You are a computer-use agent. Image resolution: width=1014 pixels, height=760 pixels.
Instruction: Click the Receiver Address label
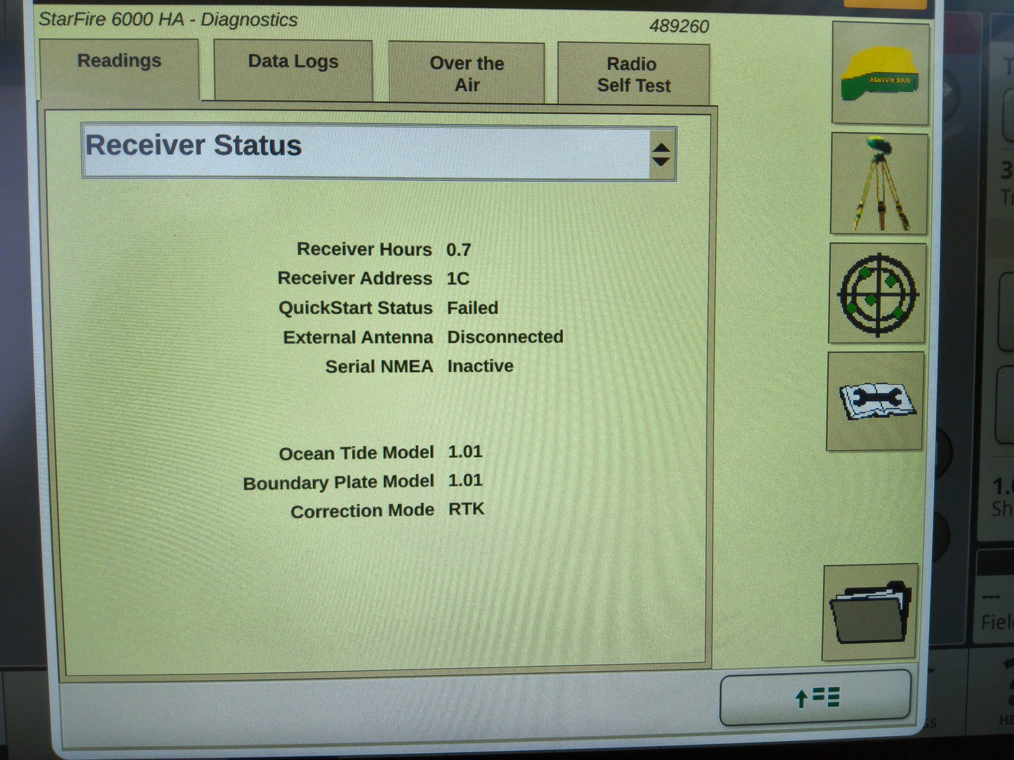[x=355, y=278]
